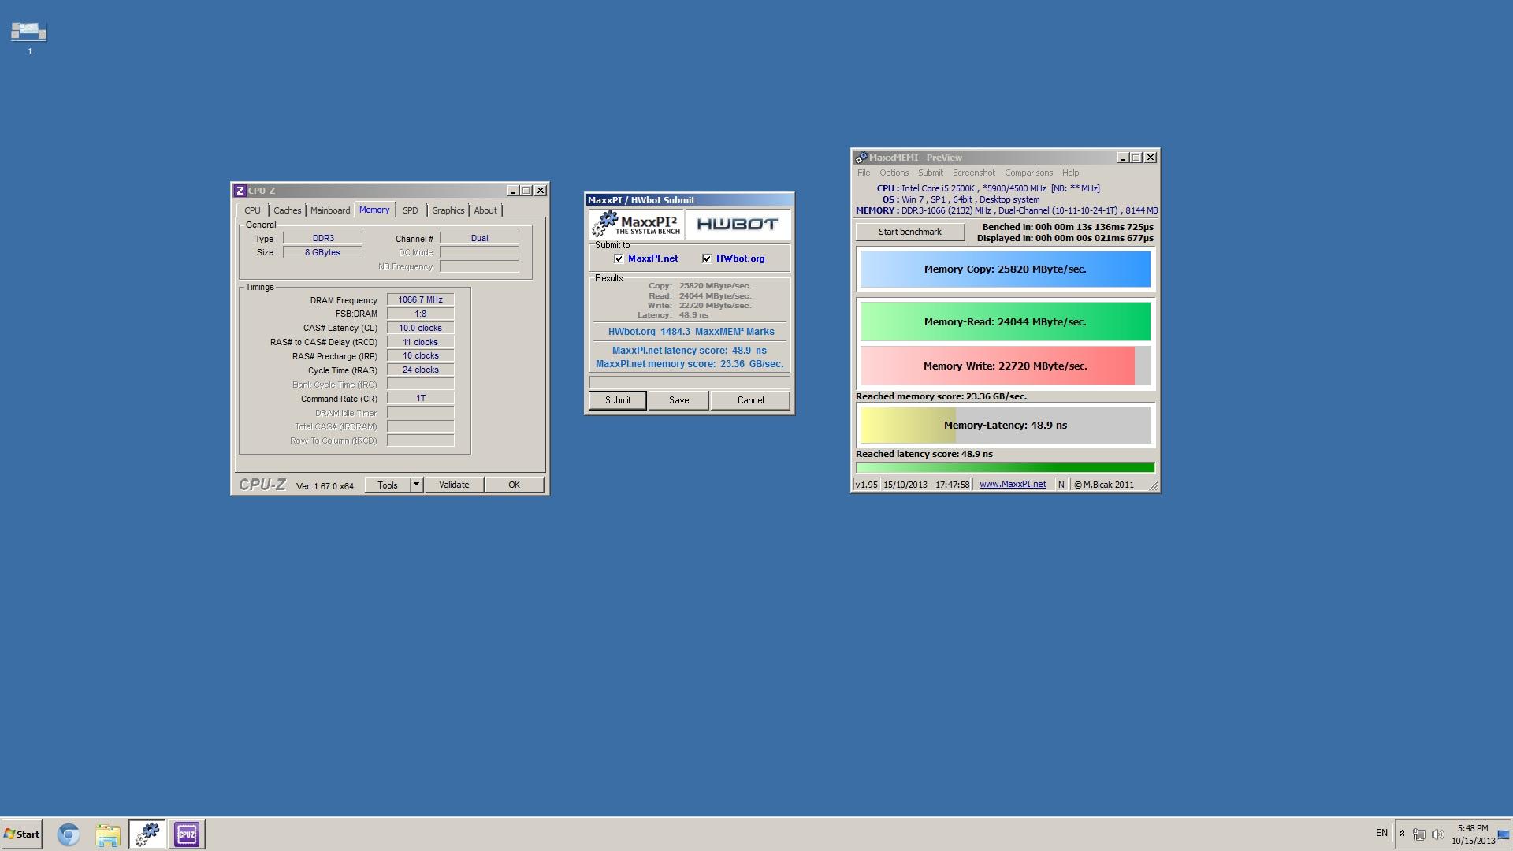Open MaxxMEM Help menu
Viewport: 1513px width, 851px height.
[x=1070, y=173]
